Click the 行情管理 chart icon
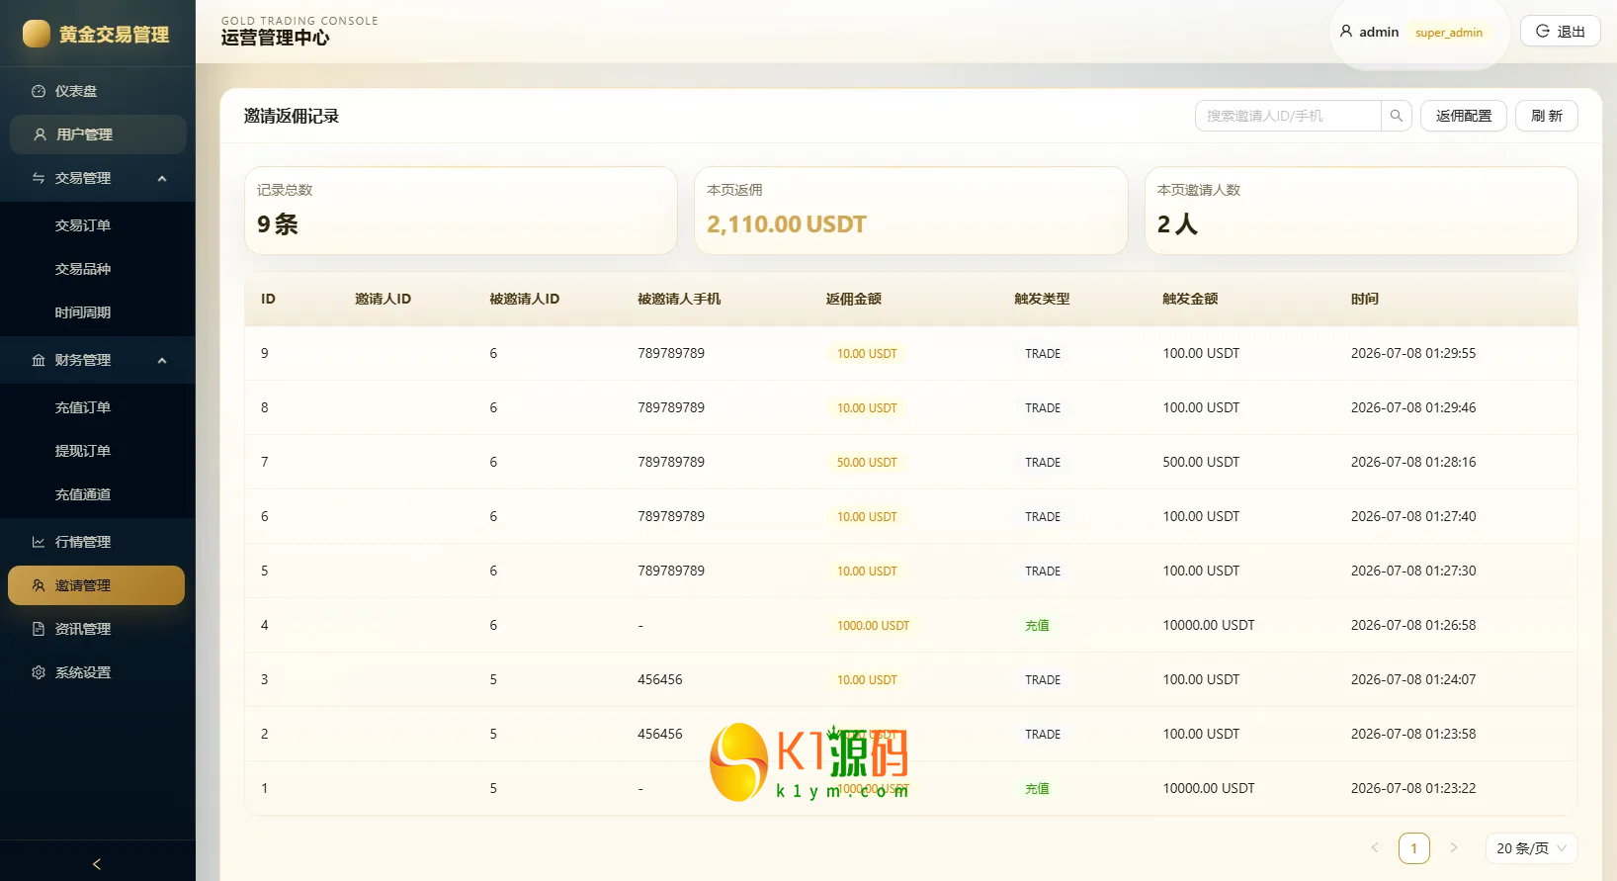 pos(39,542)
